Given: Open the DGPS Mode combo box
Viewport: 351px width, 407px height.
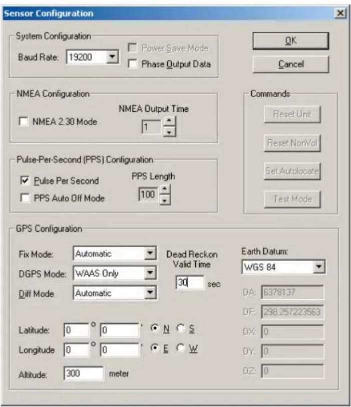Looking at the screenshot, I should (150, 273).
